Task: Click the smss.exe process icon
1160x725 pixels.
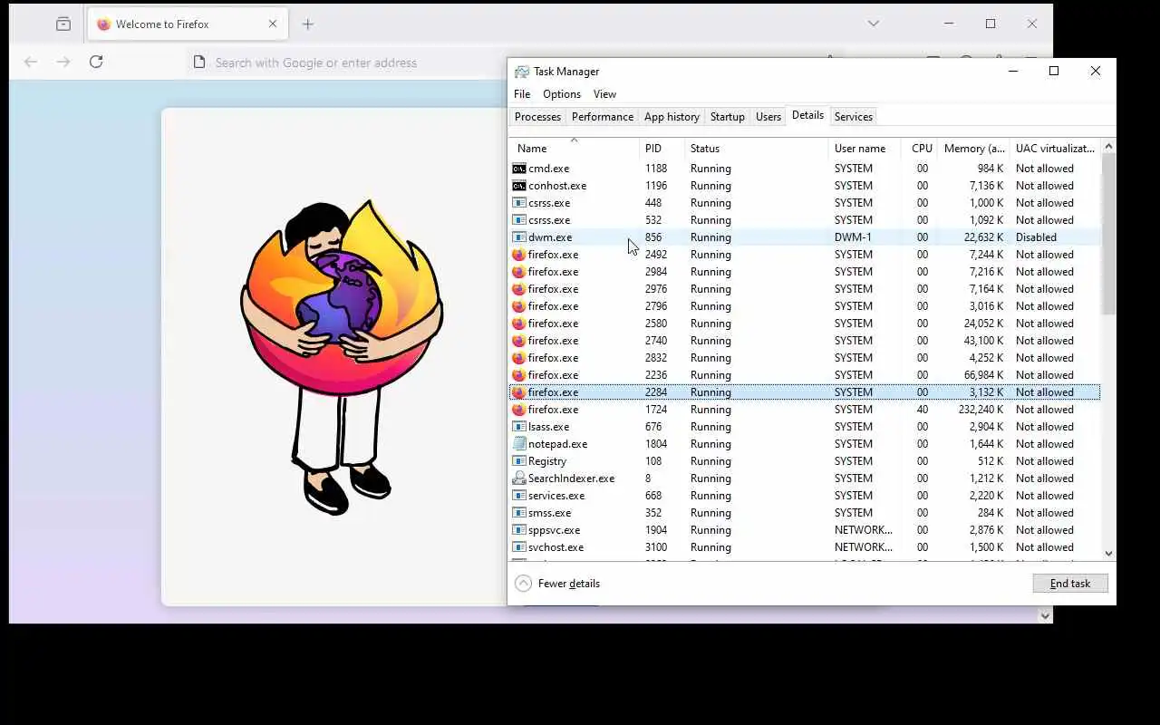Action: [518, 513]
